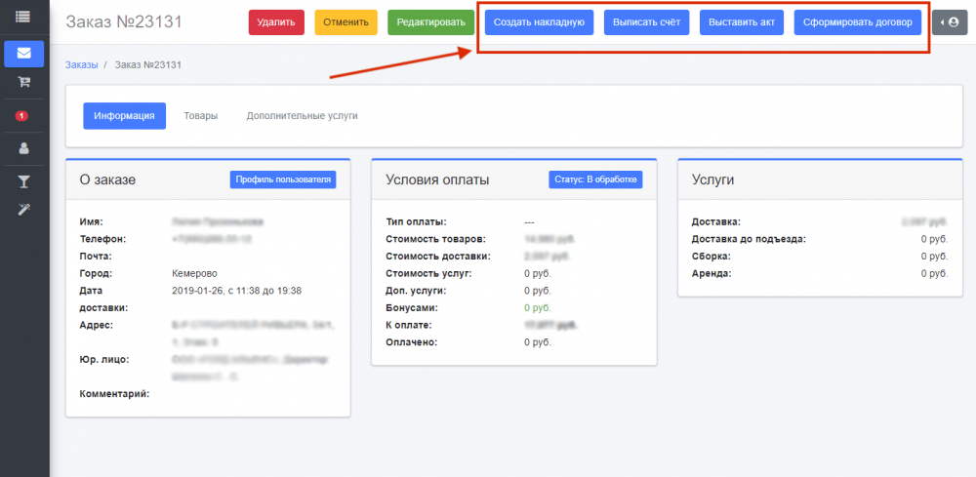Open Профиль пользователя button
This screenshot has height=477, width=976.
(283, 179)
